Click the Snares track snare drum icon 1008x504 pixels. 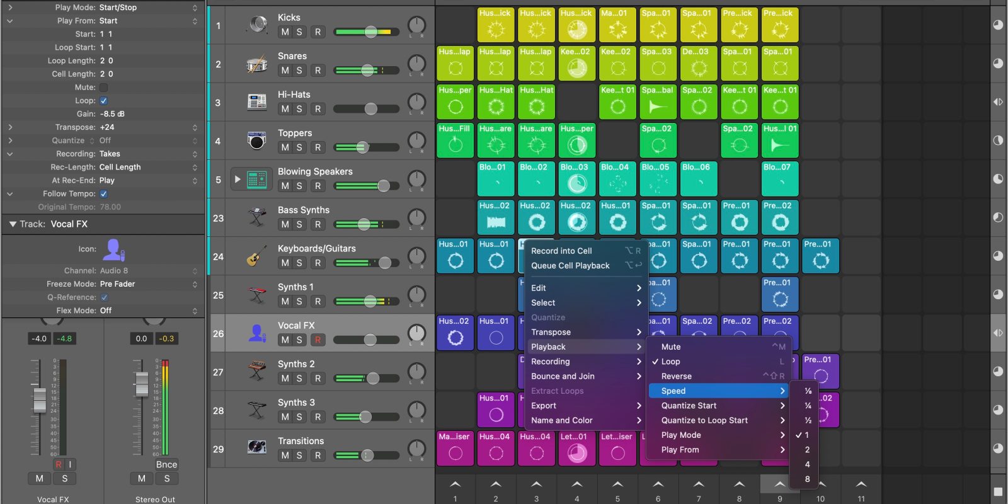257,64
